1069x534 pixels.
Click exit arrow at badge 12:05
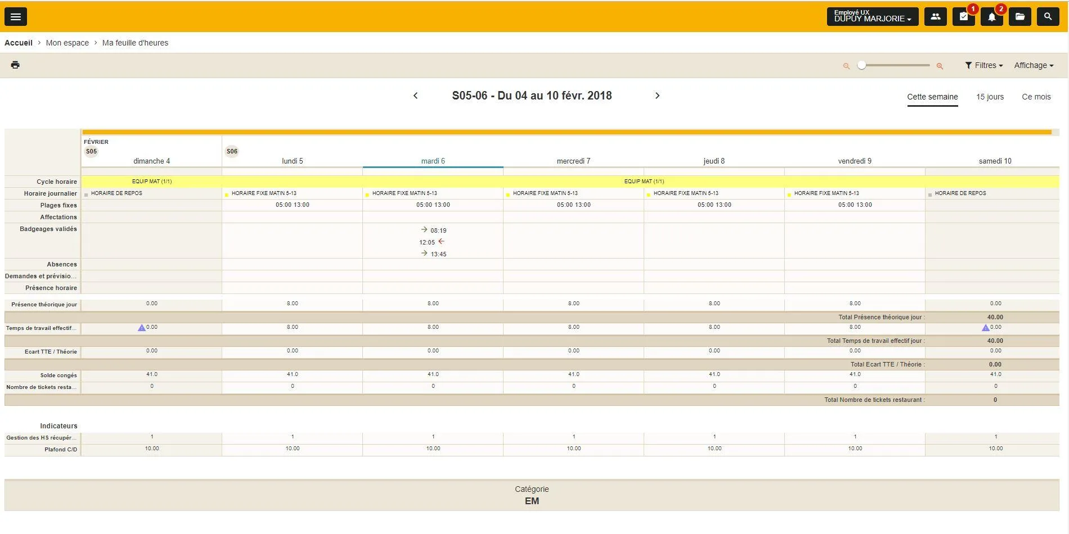tap(441, 241)
